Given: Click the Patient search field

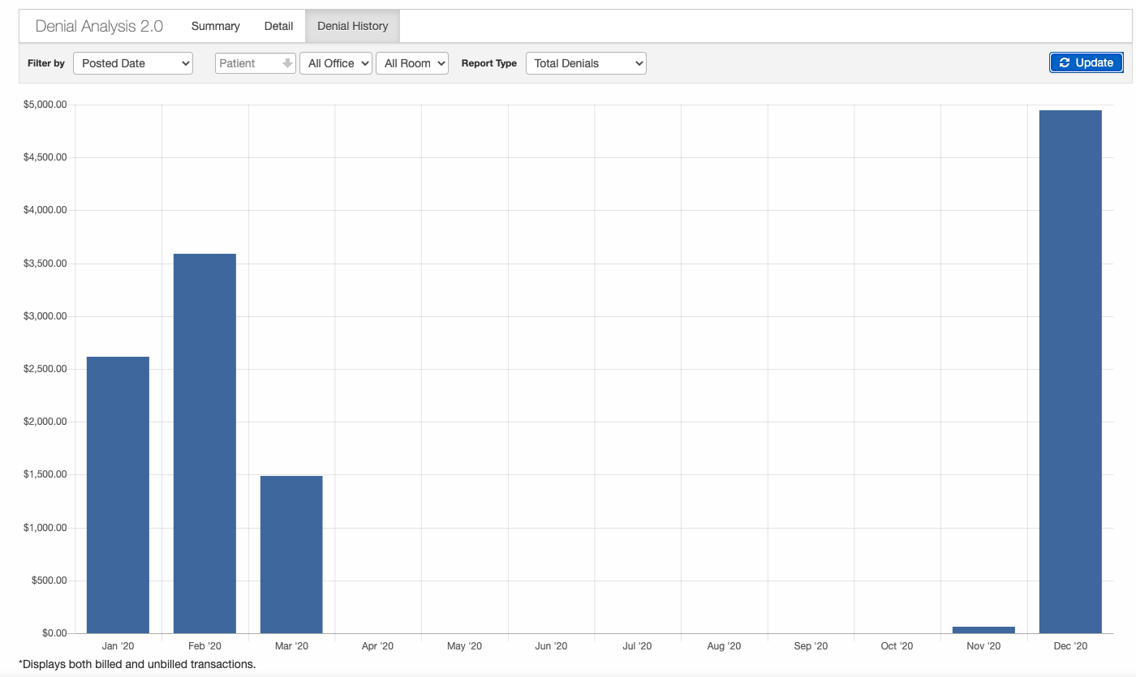Looking at the screenshot, I should [x=255, y=63].
